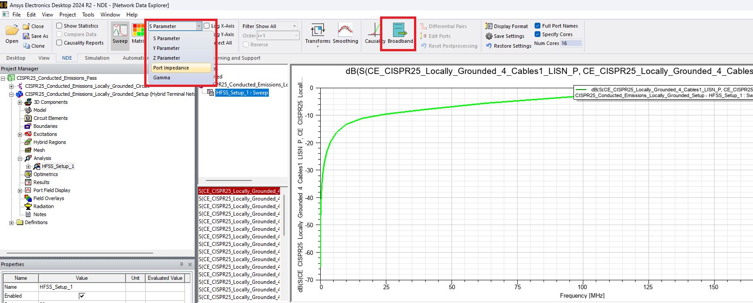This screenshot has width=753, height=303.
Task: Select Circuit Elements node
Action: pyautogui.click(x=50, y=118)
